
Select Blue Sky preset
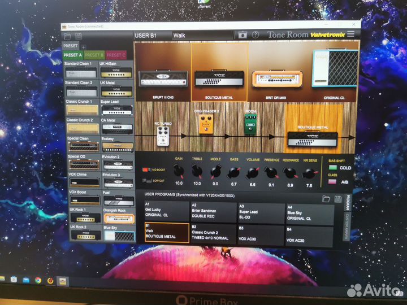click(119, 233)
